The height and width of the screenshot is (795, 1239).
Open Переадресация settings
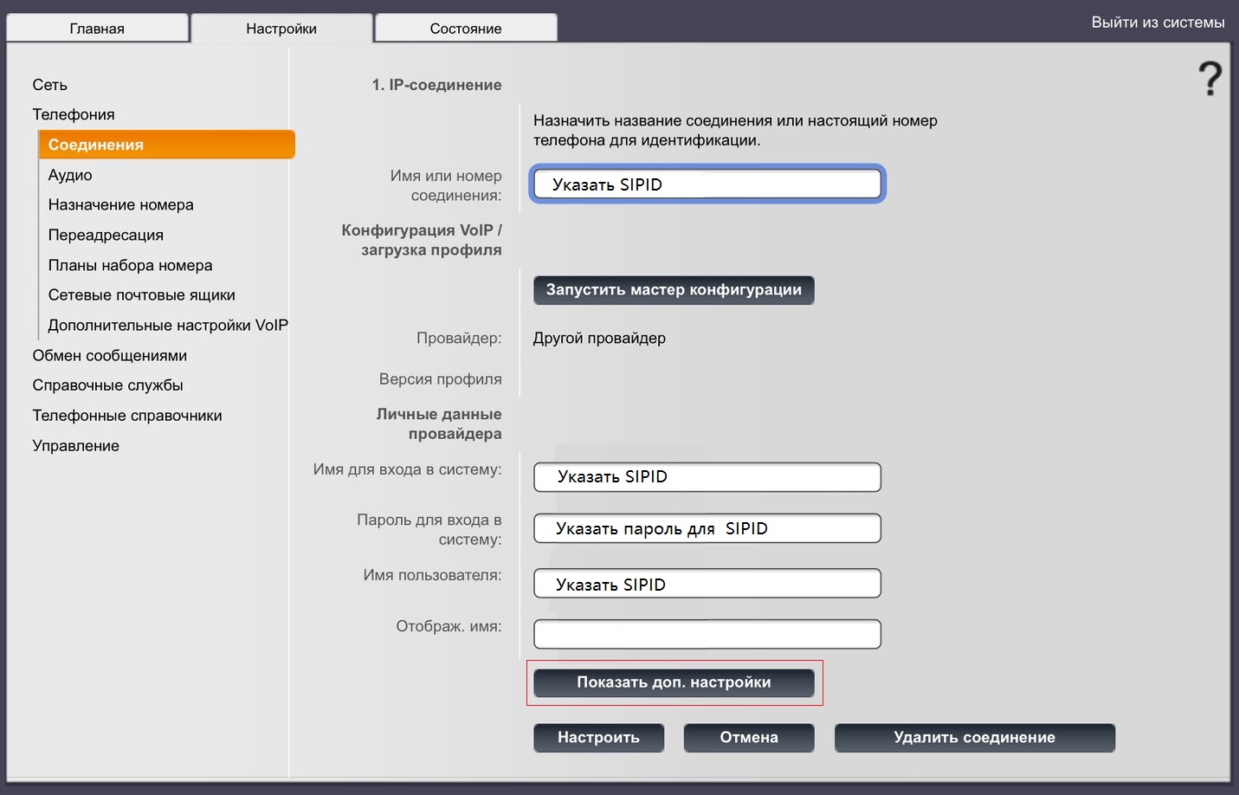[x=106, y=235]
